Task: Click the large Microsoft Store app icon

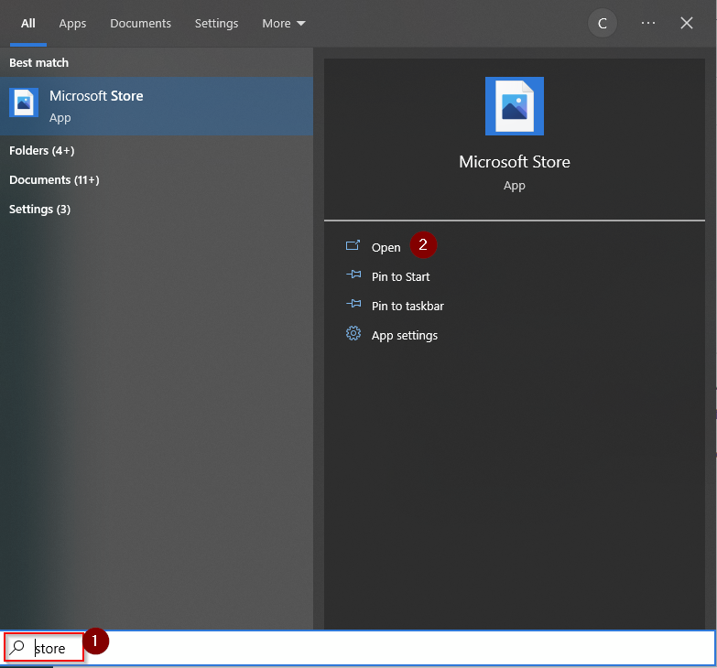Action: (515, 106)
